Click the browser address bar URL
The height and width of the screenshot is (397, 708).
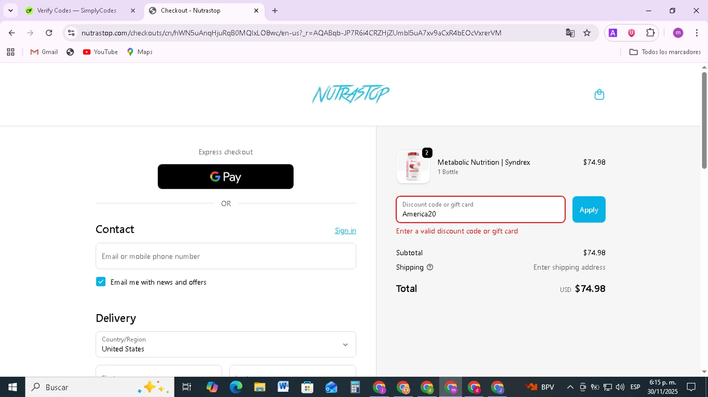point(291,33)
